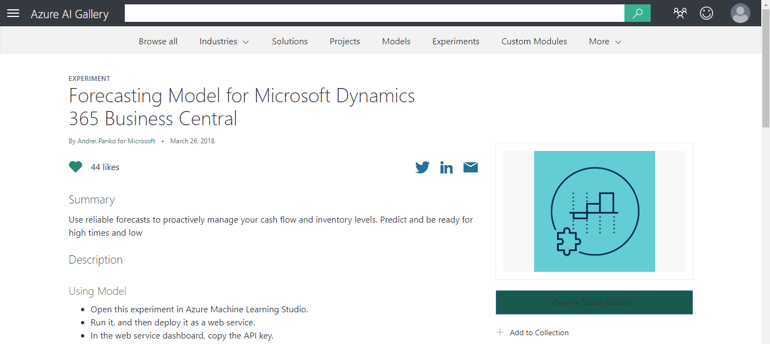Expand the More menu dropdown
770x344 pixels.
[605, 42]
